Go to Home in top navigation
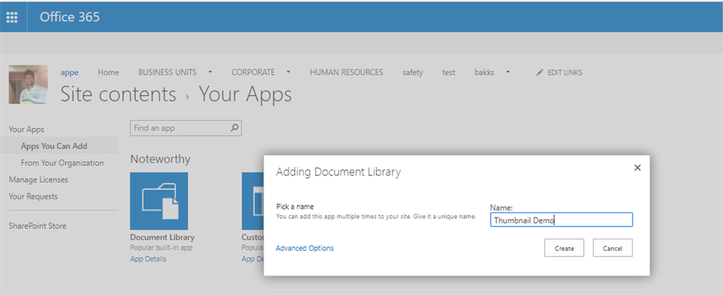The height and width of the screenshot is (295, 723). (x=108, y=72)
